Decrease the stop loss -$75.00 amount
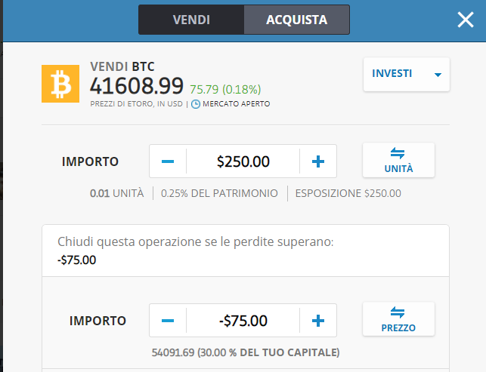 coord(168,321)
